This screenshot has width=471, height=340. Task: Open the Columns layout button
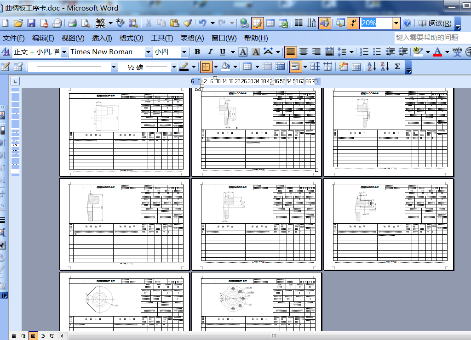299,23
